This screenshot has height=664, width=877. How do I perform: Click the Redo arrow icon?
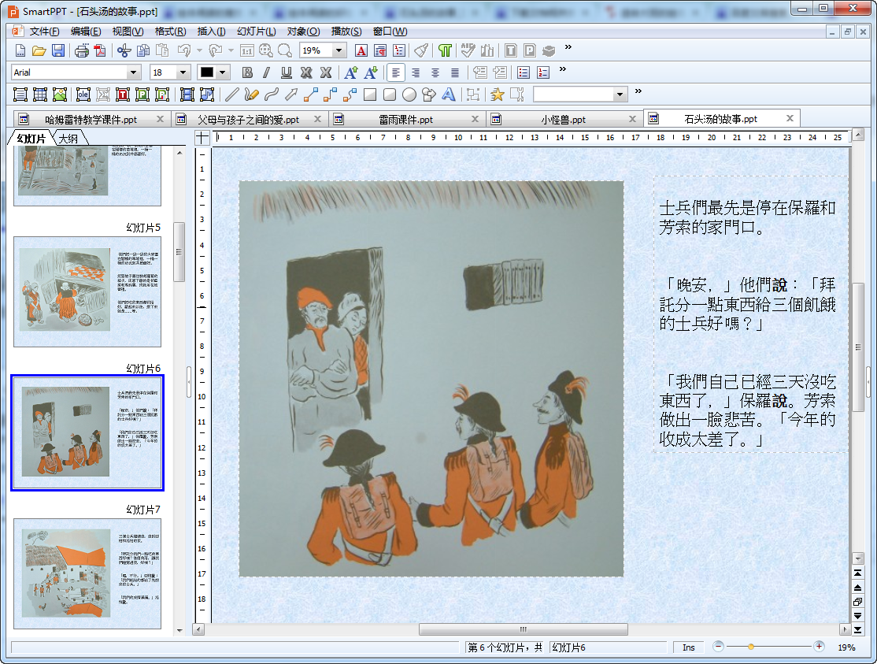(216, 51)
